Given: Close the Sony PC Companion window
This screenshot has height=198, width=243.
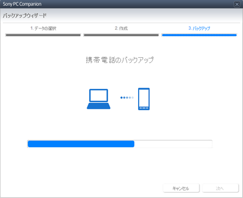Looking at the screenshot, I should coord(237,4).
